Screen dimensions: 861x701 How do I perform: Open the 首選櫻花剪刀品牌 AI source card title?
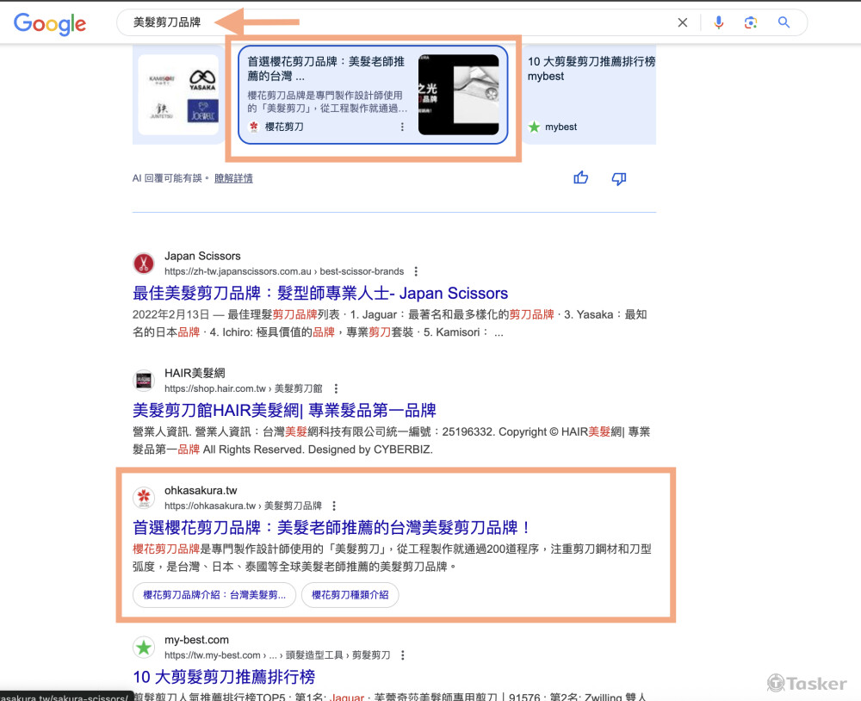(326, 69)
